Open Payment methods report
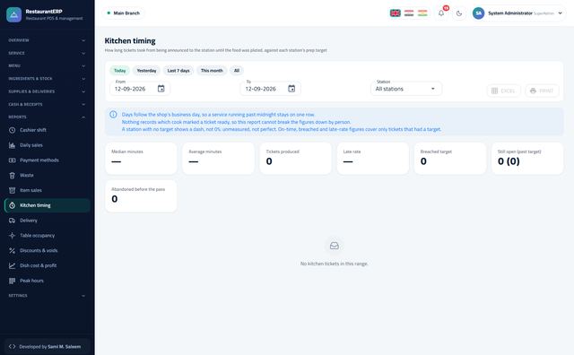 point(47,160)
